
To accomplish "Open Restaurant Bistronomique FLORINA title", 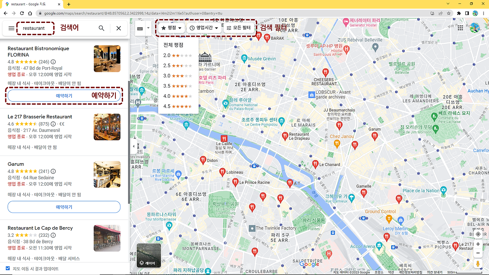I will [x=38, y=52].
